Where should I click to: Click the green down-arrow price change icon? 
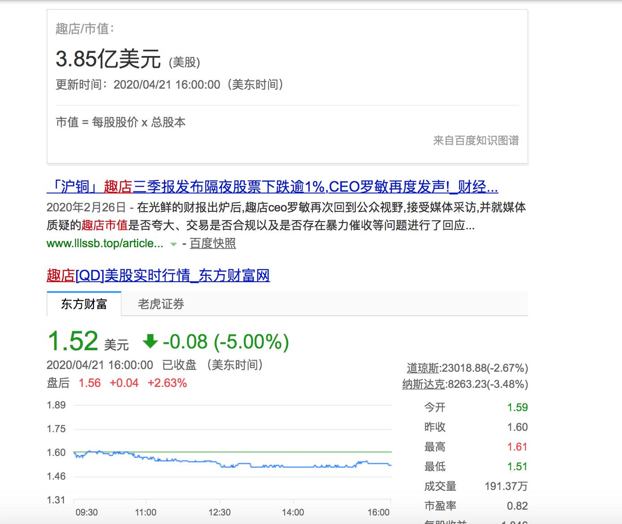click(150, 342)
